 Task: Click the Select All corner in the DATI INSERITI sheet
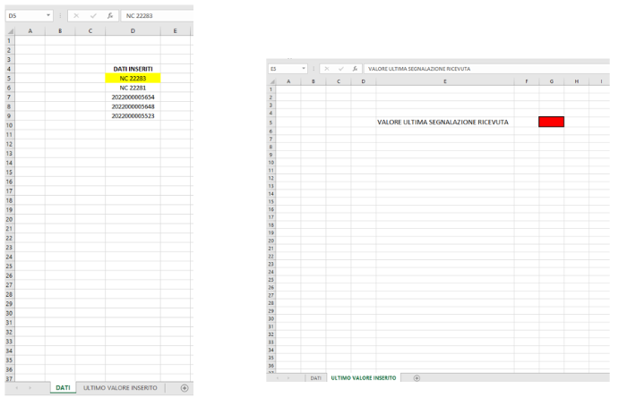tap(10, 30)
